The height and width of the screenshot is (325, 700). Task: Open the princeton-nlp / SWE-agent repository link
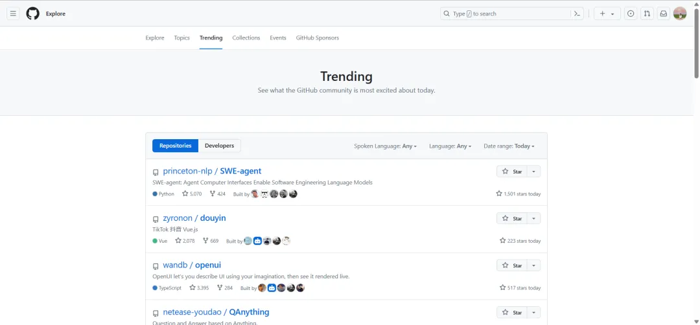(x=212, y=171)
